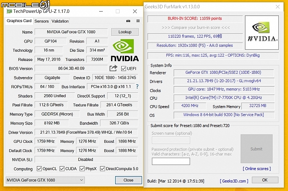The image size is (288, 191).
Task: Click the NVIDIA logo in GPU-Z
Action: point(125,50)
